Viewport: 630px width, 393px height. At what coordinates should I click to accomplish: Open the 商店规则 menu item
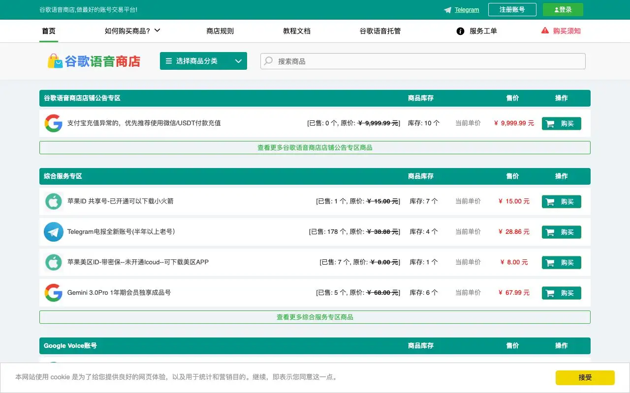tap(220, 31)
